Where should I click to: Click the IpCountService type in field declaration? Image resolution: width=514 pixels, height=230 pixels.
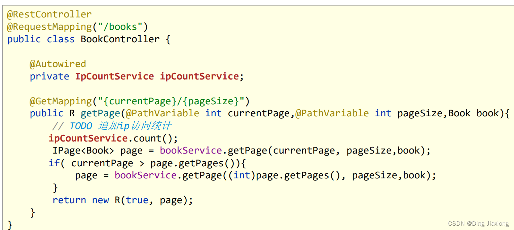pyautogui.click(x=114, y=76)
